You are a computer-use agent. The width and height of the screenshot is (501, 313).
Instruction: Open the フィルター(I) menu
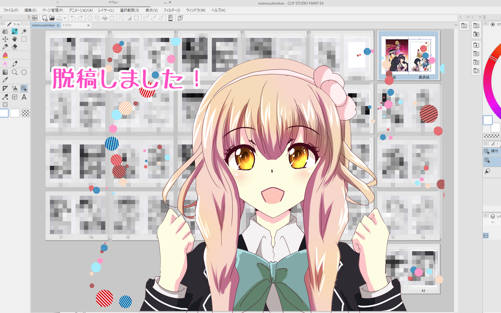[x=172, y=10]
